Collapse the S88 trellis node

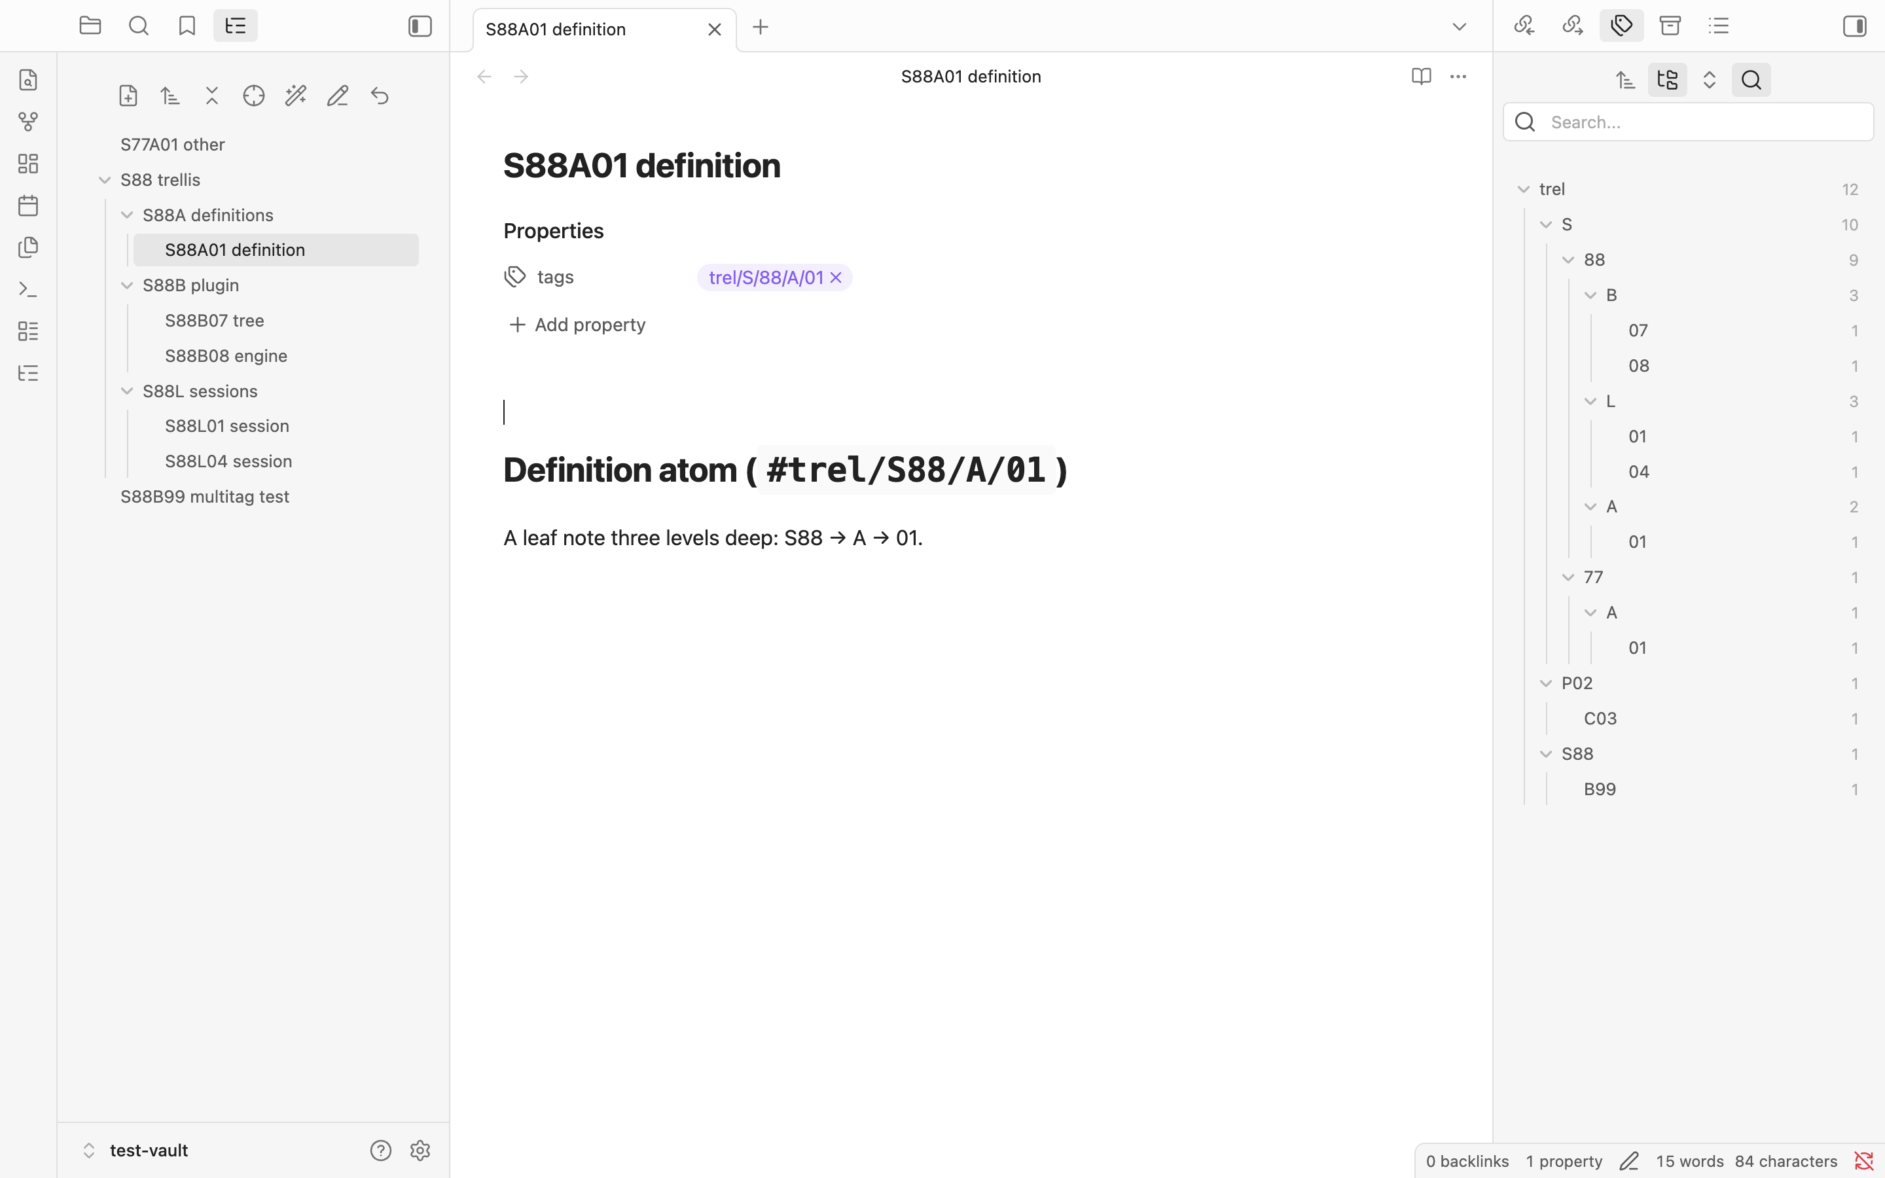click(104, 180)
